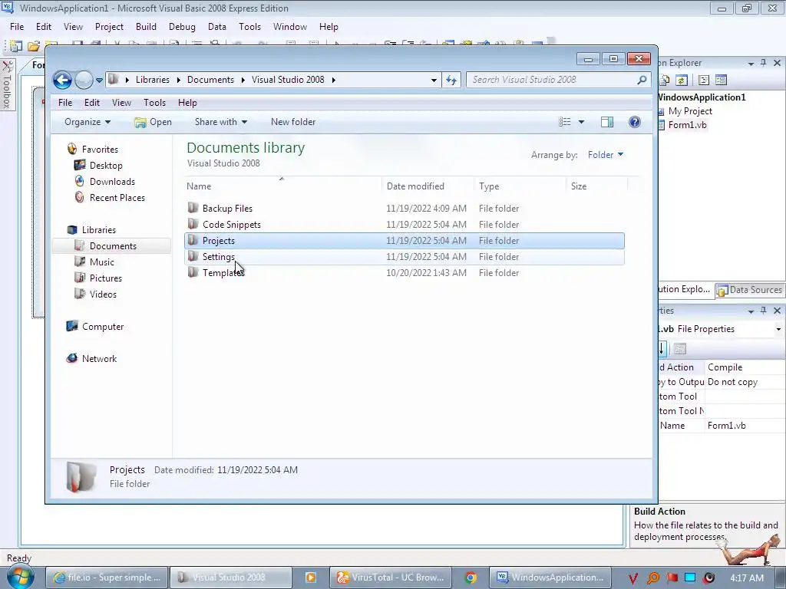Select Desktop under Favorites
The width and height of the screenshot is (786, 589).
point(106,166)
